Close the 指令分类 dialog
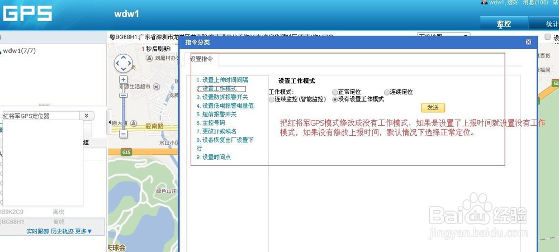 click(x=528, y=42)
